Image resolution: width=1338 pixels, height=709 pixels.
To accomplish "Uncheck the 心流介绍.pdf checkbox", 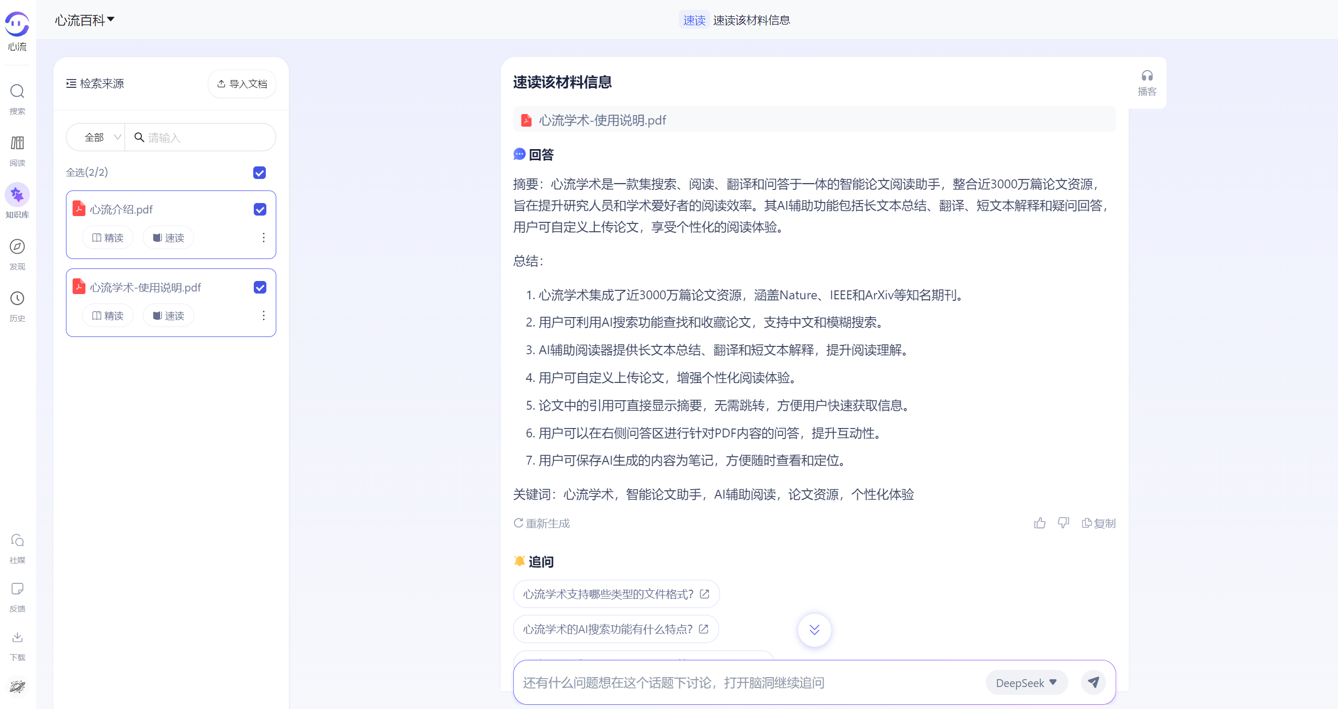I will (260, 209).
